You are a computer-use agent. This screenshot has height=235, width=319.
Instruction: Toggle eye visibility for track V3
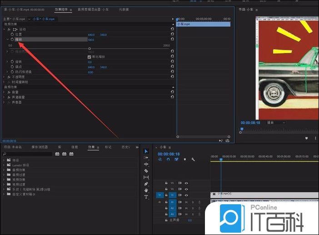point(186,183)
